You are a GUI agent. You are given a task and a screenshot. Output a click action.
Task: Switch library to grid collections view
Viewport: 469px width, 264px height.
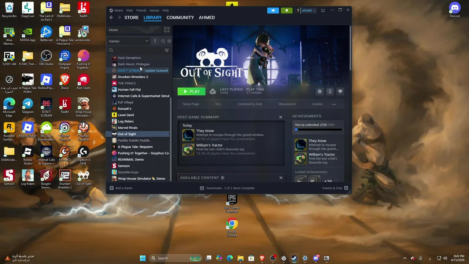click(x=167, y=30)
